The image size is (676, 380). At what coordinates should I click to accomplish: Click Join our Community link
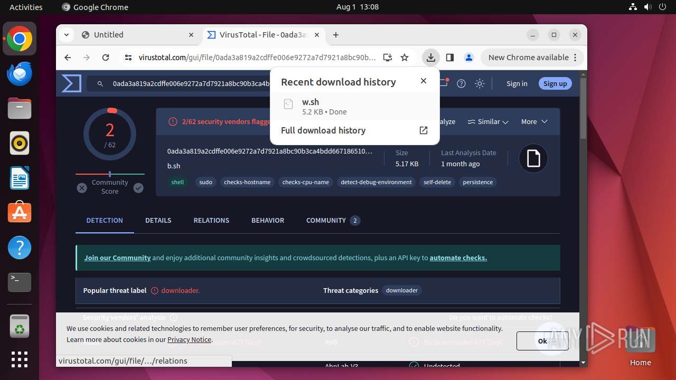(x=117, y=258)
